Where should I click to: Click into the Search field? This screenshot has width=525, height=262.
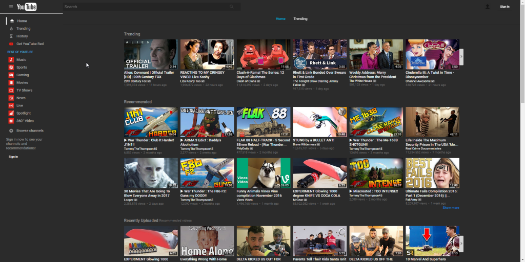[x=146, y=7]
